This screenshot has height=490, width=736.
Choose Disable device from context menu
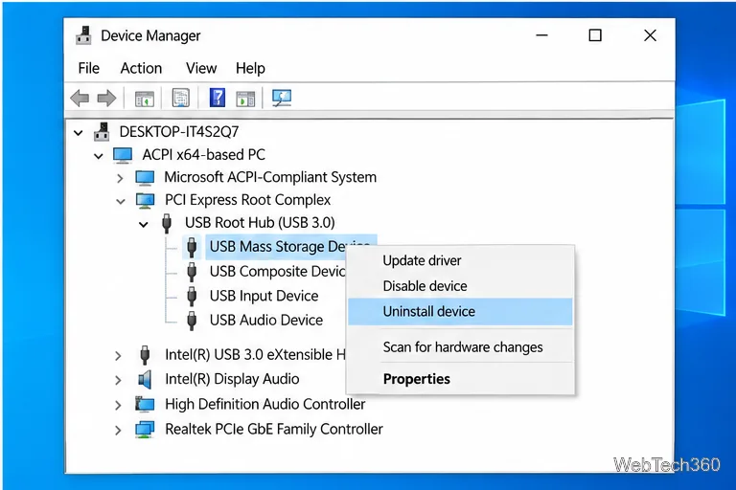[460, 286]
